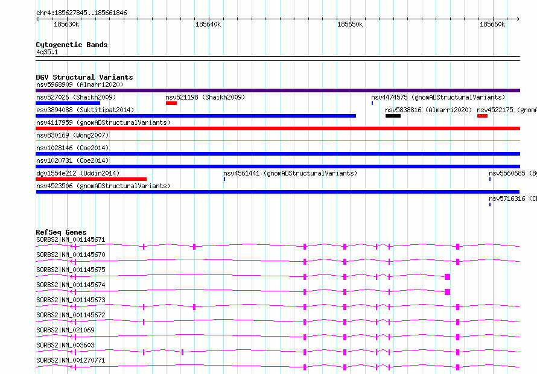The width and height of the screenshot is (537, 374).
Task: Select the nsv830169 (Wong2007) label
Action: click(72, 135)
